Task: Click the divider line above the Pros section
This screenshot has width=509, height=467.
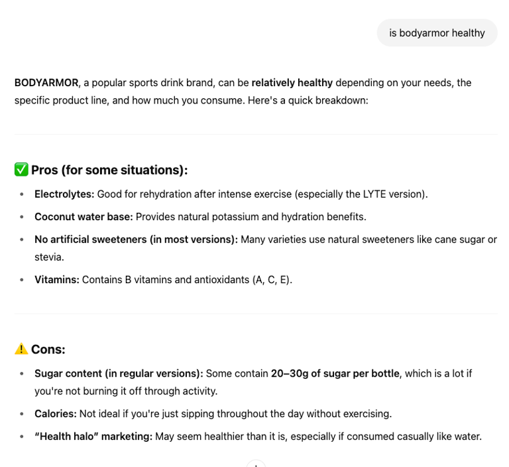Action: tap(256, 135)
